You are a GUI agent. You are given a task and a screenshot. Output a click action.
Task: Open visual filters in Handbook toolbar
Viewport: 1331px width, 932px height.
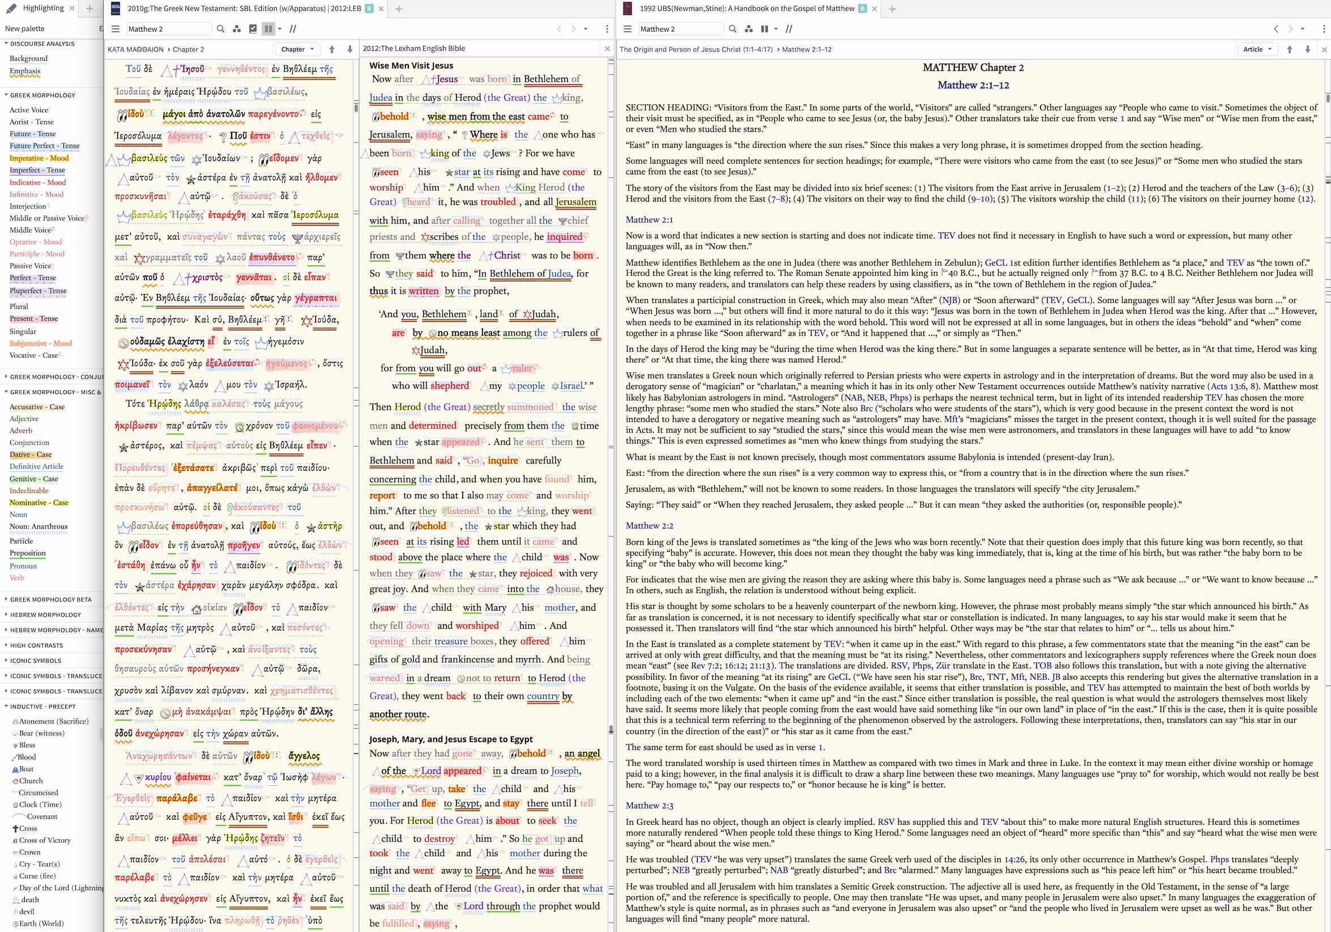[749, 28]
